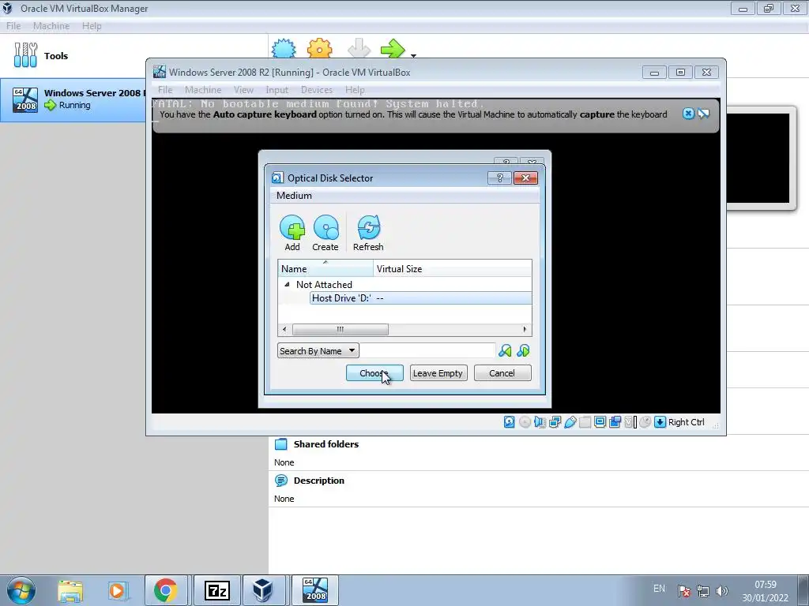The width and height of the screenshot is (809, 606).
Task: Click the mouse integration status icon
Action: coord(645,422)
